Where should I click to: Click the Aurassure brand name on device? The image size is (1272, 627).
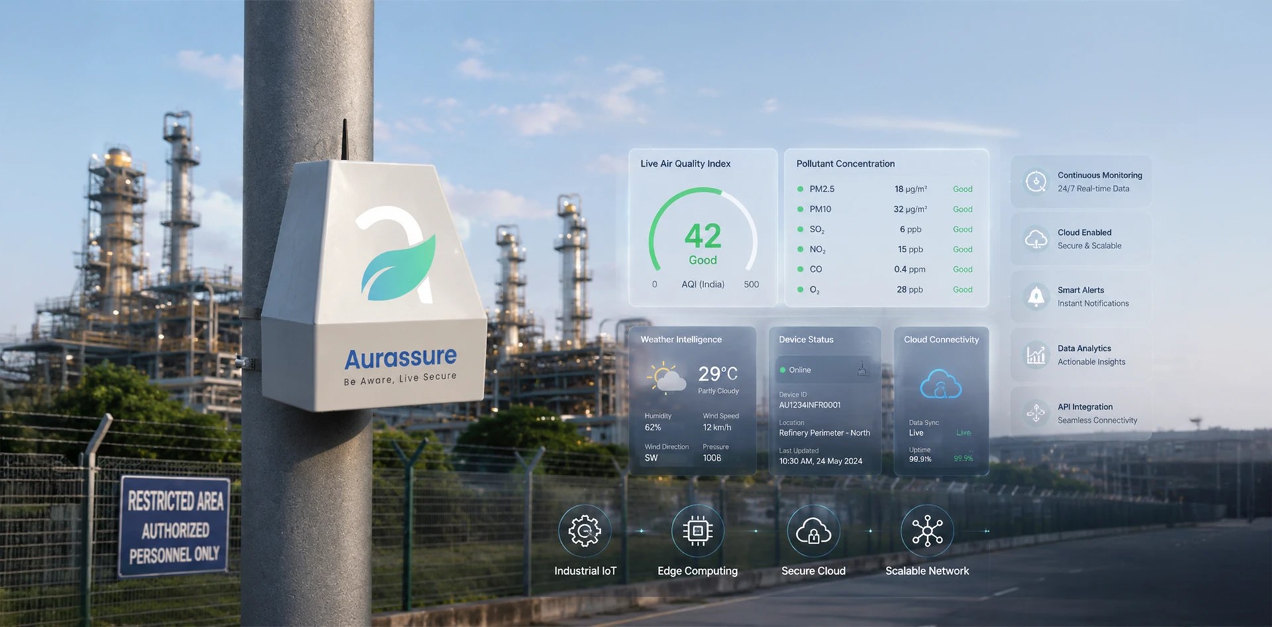point(400,358)
